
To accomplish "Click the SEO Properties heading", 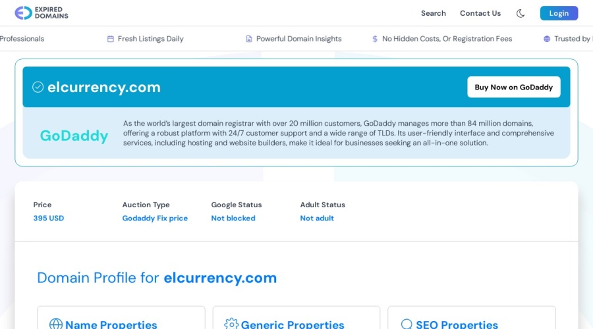I will 457,324.
